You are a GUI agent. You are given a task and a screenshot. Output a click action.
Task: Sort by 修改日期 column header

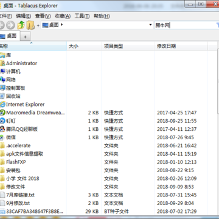pos(181,46)
